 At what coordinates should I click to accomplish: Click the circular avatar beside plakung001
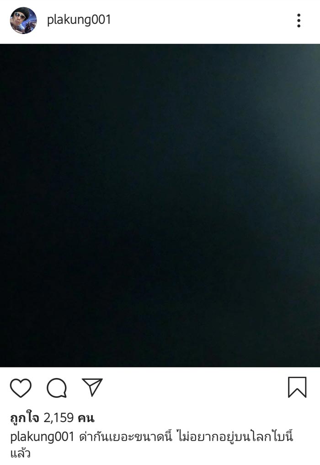23,20
